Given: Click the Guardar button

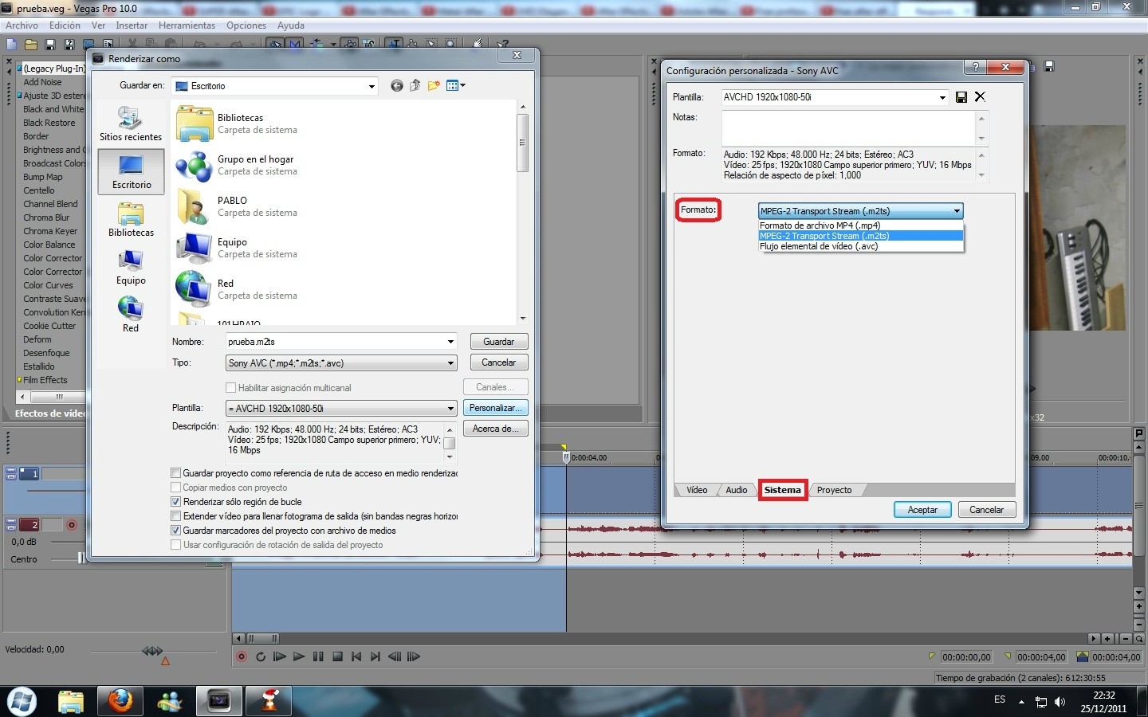Looking at the screenshot, I should point(499,342).
